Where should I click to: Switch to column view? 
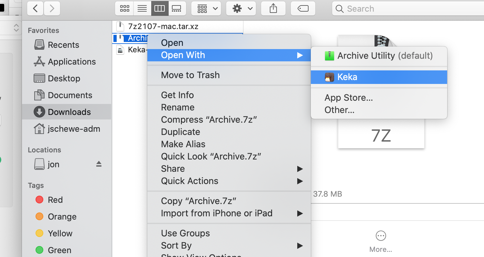(x=160, y=8)
